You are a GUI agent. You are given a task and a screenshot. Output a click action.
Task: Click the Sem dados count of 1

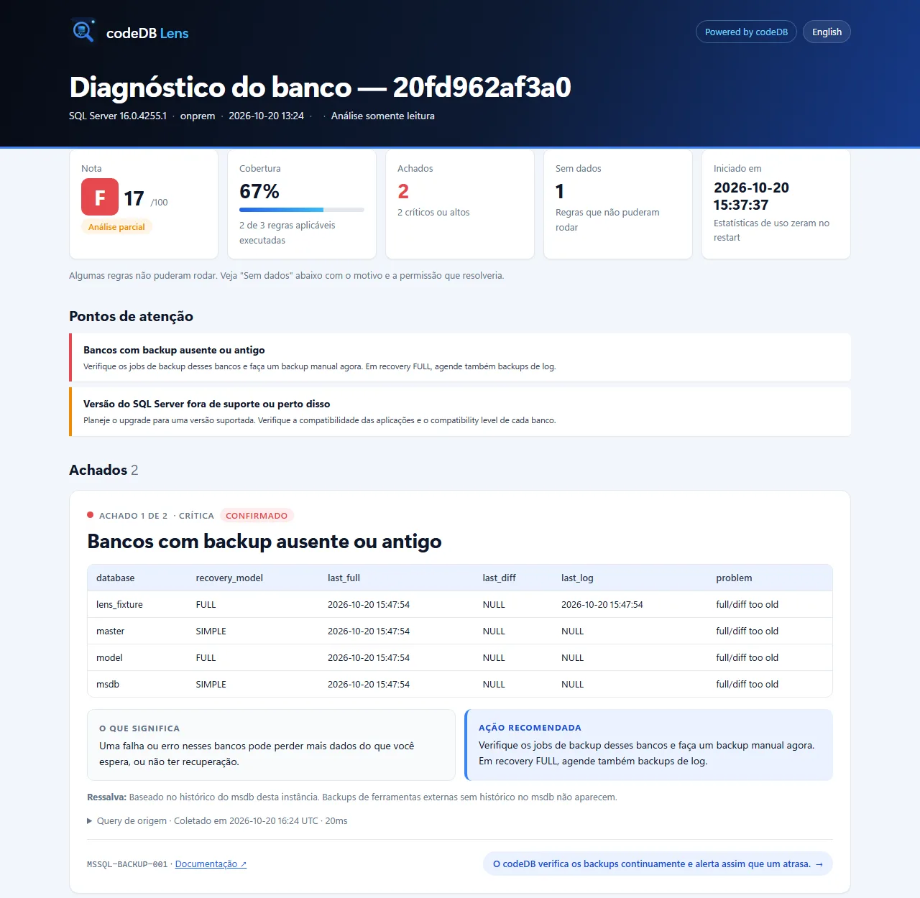pyautogui.click(x=560, y=191)
